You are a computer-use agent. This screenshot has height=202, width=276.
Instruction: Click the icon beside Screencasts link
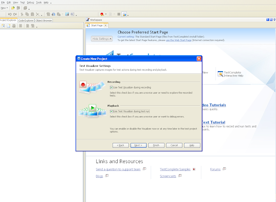coord(180,175)
